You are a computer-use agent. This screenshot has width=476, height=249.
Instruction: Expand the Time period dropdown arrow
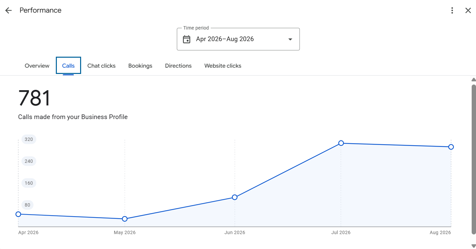tap(290, 39)
